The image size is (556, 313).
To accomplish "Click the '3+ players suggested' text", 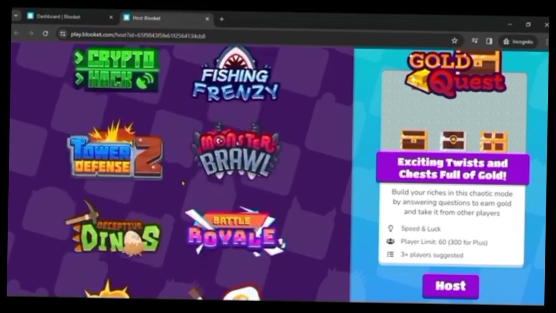I will (432, 255).
